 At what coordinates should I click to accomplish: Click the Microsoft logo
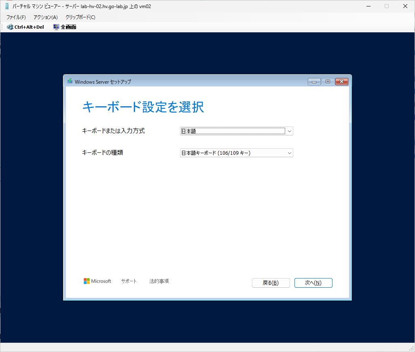coord(97,281)
